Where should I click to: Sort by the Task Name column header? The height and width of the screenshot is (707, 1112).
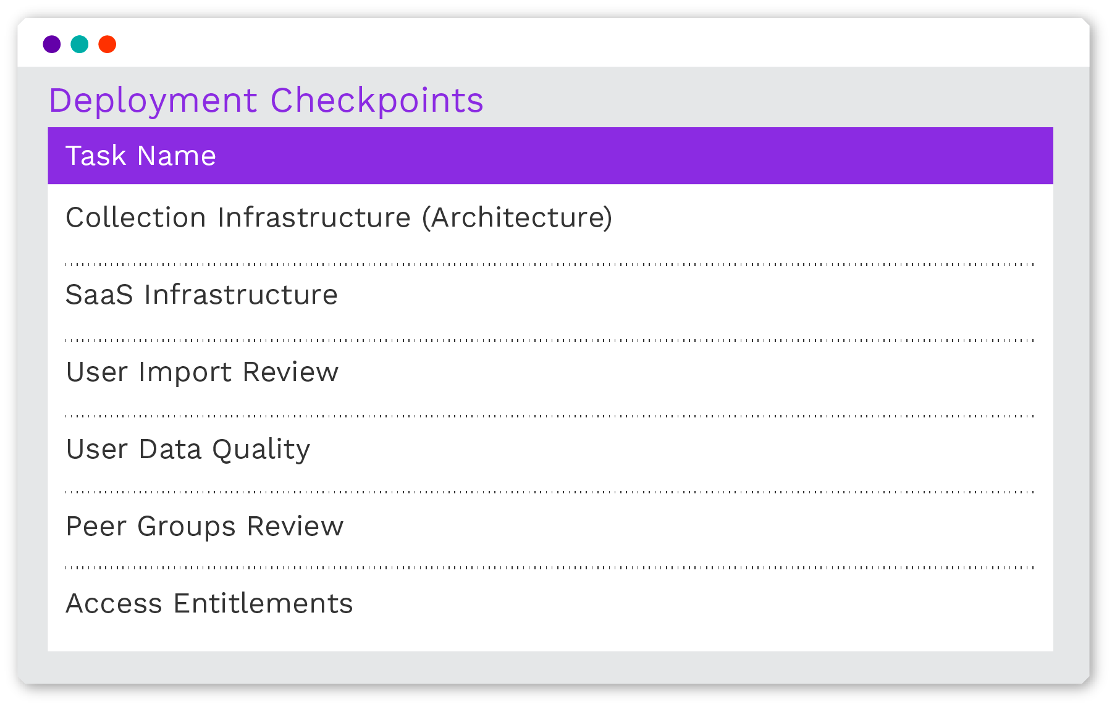pos(141,156)
